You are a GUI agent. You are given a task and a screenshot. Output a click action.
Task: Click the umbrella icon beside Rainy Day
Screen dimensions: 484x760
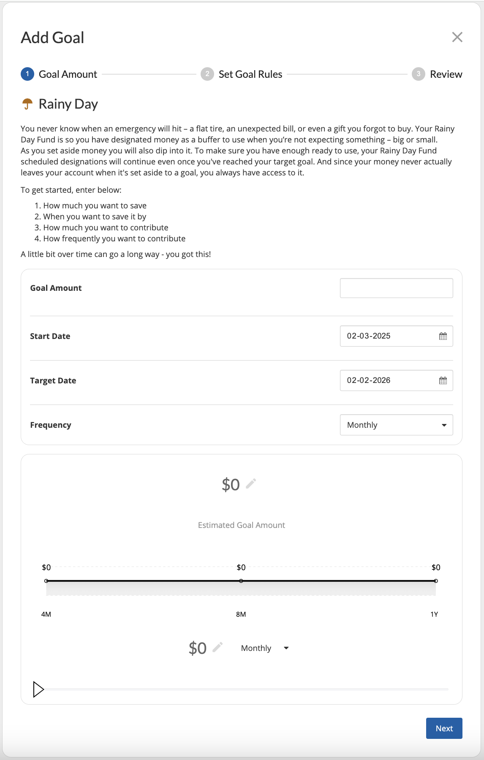tap(27, 103)
